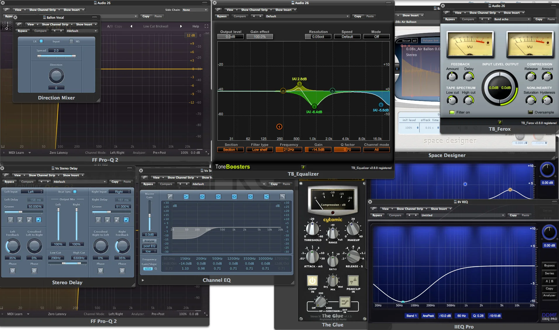Toggle COMP IN power button on The Glue
Screen dimensions: 559x330
(x=312, y=281)
